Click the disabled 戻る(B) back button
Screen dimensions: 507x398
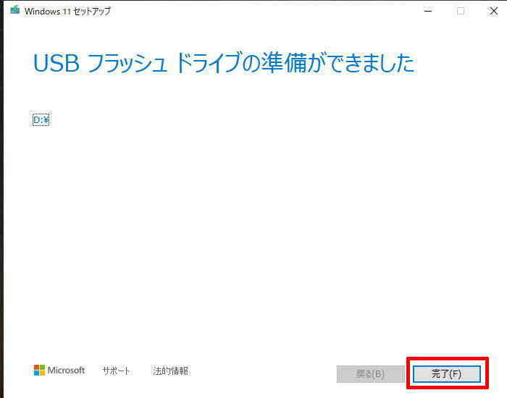[x=370, y=374]
